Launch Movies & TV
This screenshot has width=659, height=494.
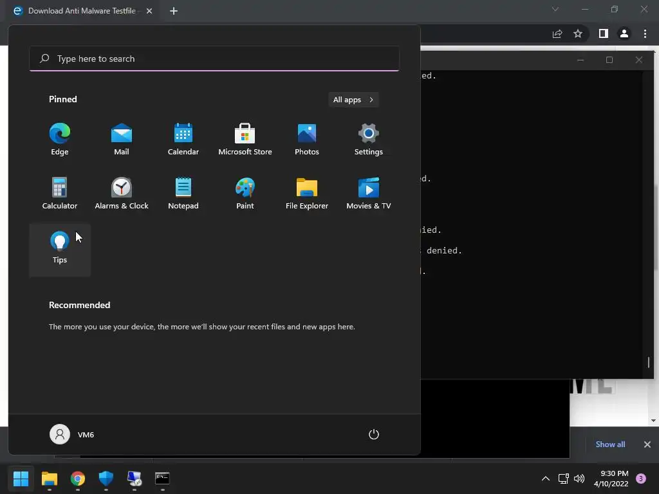click(x=369, y=194)
